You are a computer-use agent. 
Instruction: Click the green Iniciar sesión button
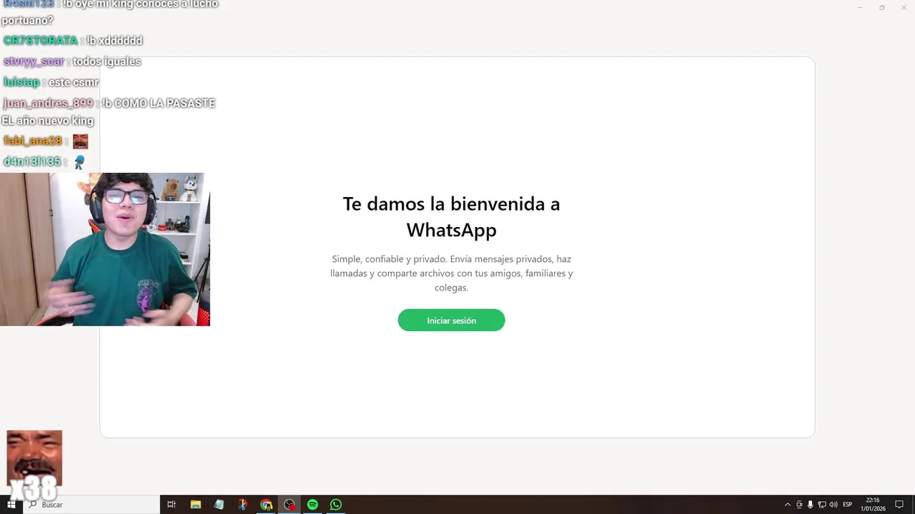click(451, 320)
